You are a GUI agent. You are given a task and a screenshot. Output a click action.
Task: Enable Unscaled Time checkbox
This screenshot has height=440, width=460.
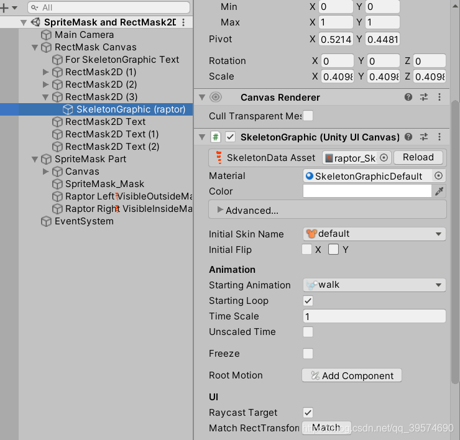[308, 332]
